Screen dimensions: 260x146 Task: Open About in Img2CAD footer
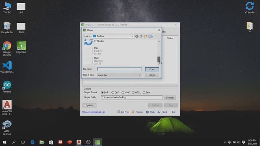[x=162, y=112]
